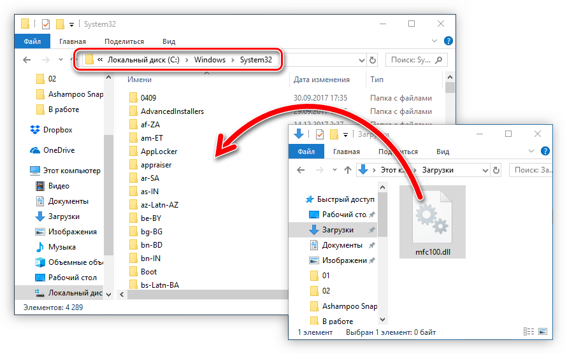Image resolution: width=567 pixels, height=354 pixels.
Task: Open the Главная tab in the System32 window
Action: coord(73,41)
